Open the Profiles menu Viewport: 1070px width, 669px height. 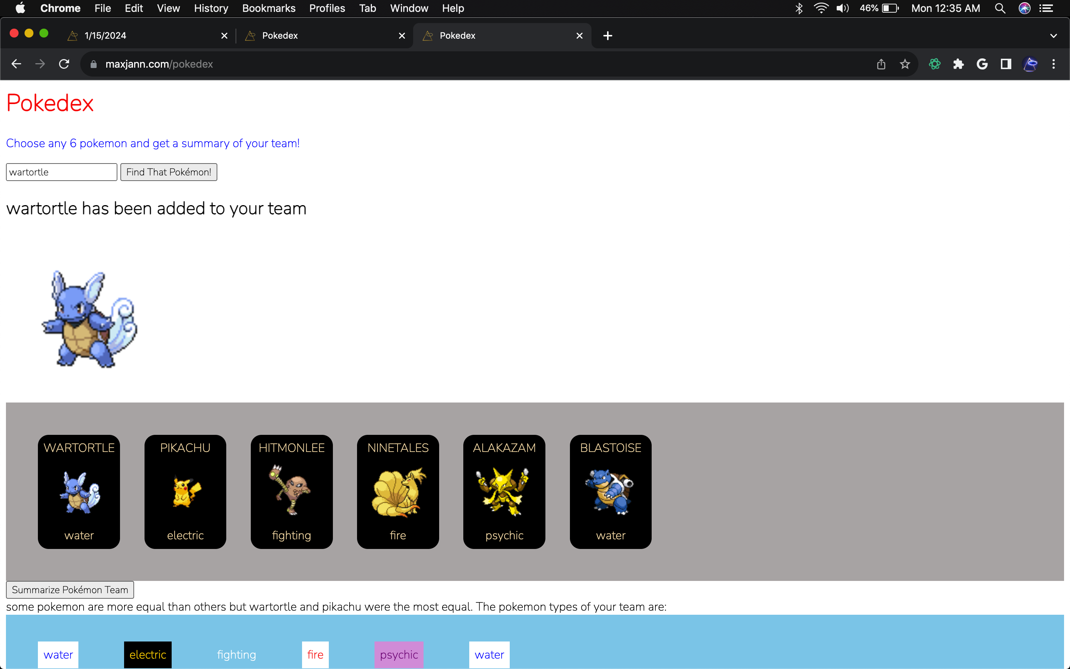click(x=327, y=9)
